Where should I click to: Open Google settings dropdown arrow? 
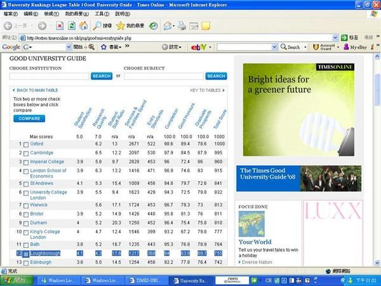point(180,47)
